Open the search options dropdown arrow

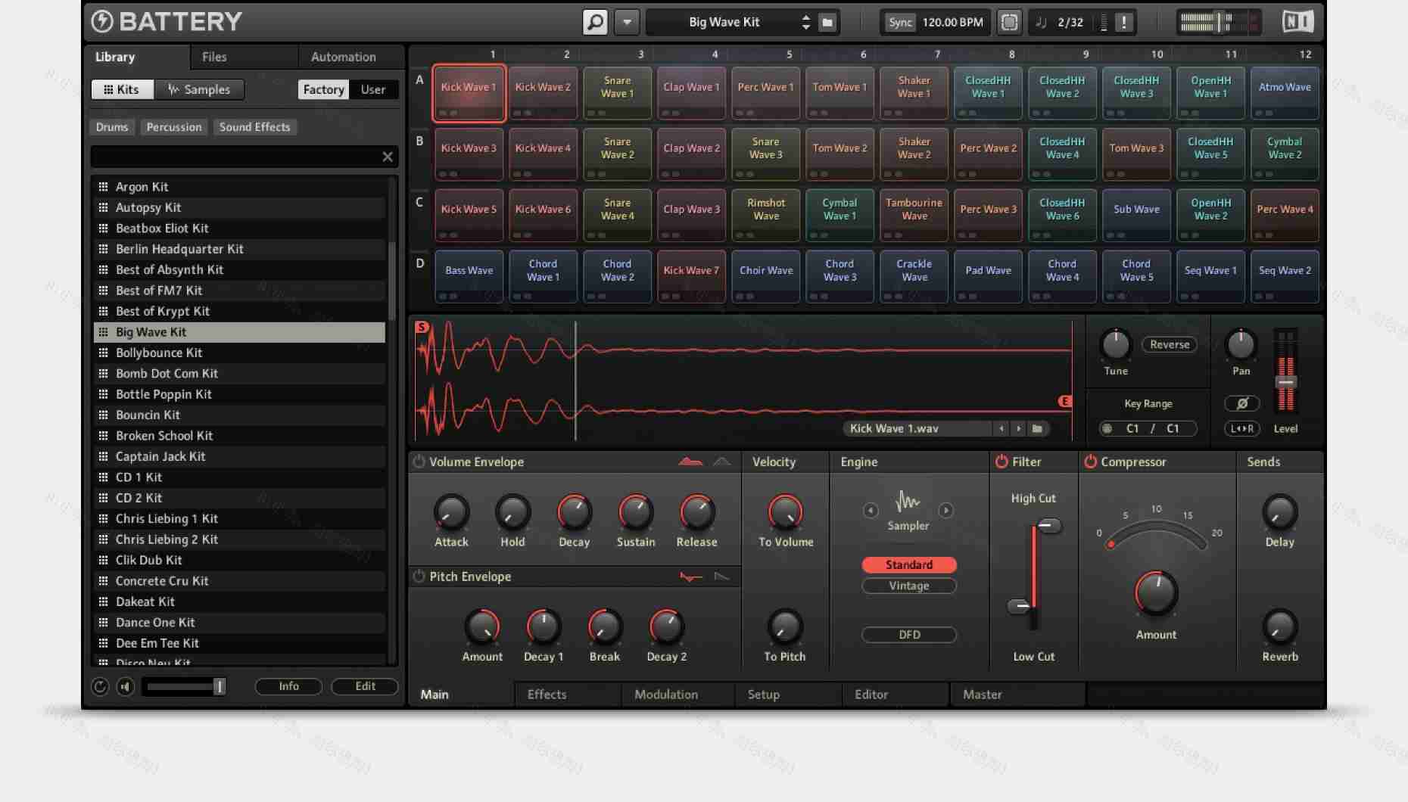tap(626, 22)
